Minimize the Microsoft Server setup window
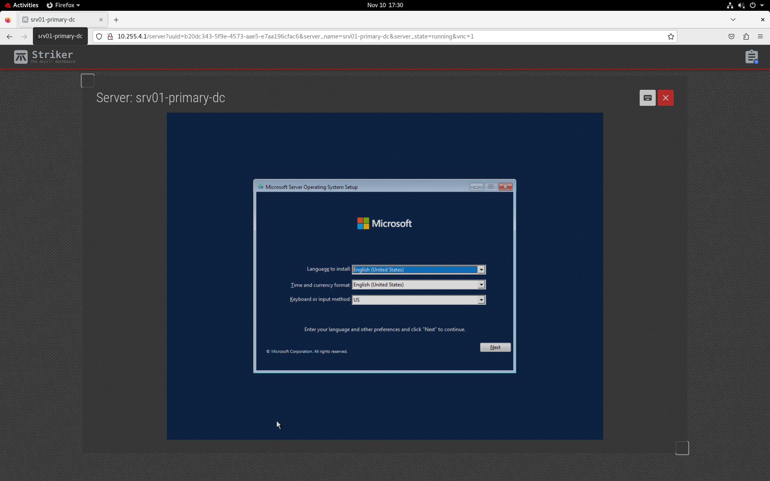Image resolution: width=770 pixels, height=481 pixels. tap(476, 187)
